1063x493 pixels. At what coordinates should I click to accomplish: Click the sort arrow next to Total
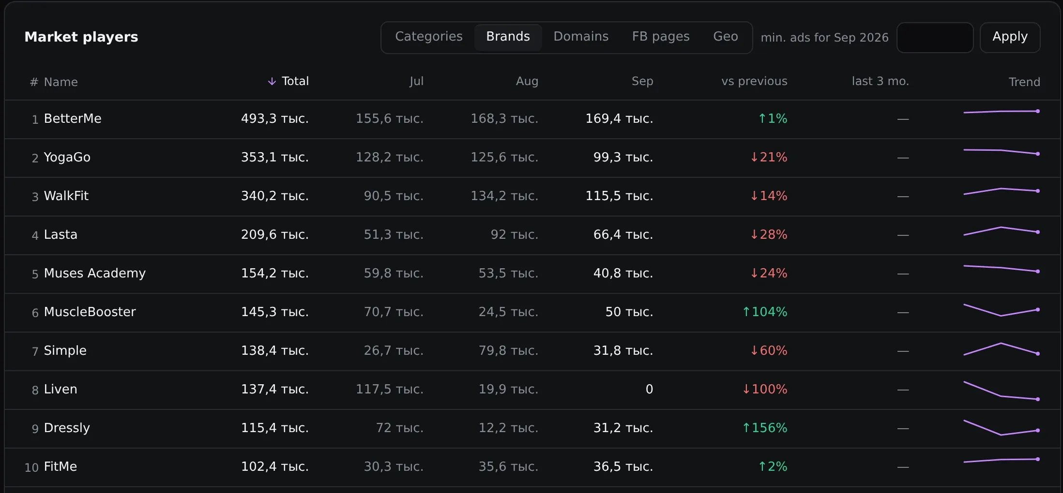pos(272,81)
